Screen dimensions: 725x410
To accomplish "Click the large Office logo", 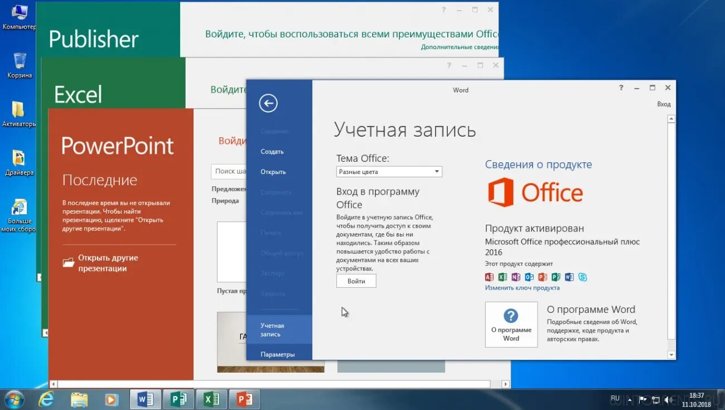I will [x=535, y=192].
